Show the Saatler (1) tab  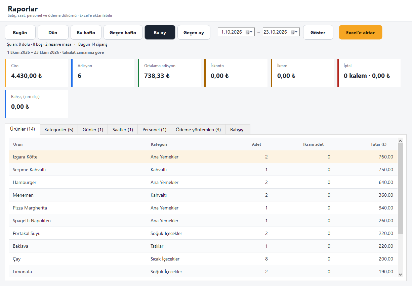pos(123,130)
